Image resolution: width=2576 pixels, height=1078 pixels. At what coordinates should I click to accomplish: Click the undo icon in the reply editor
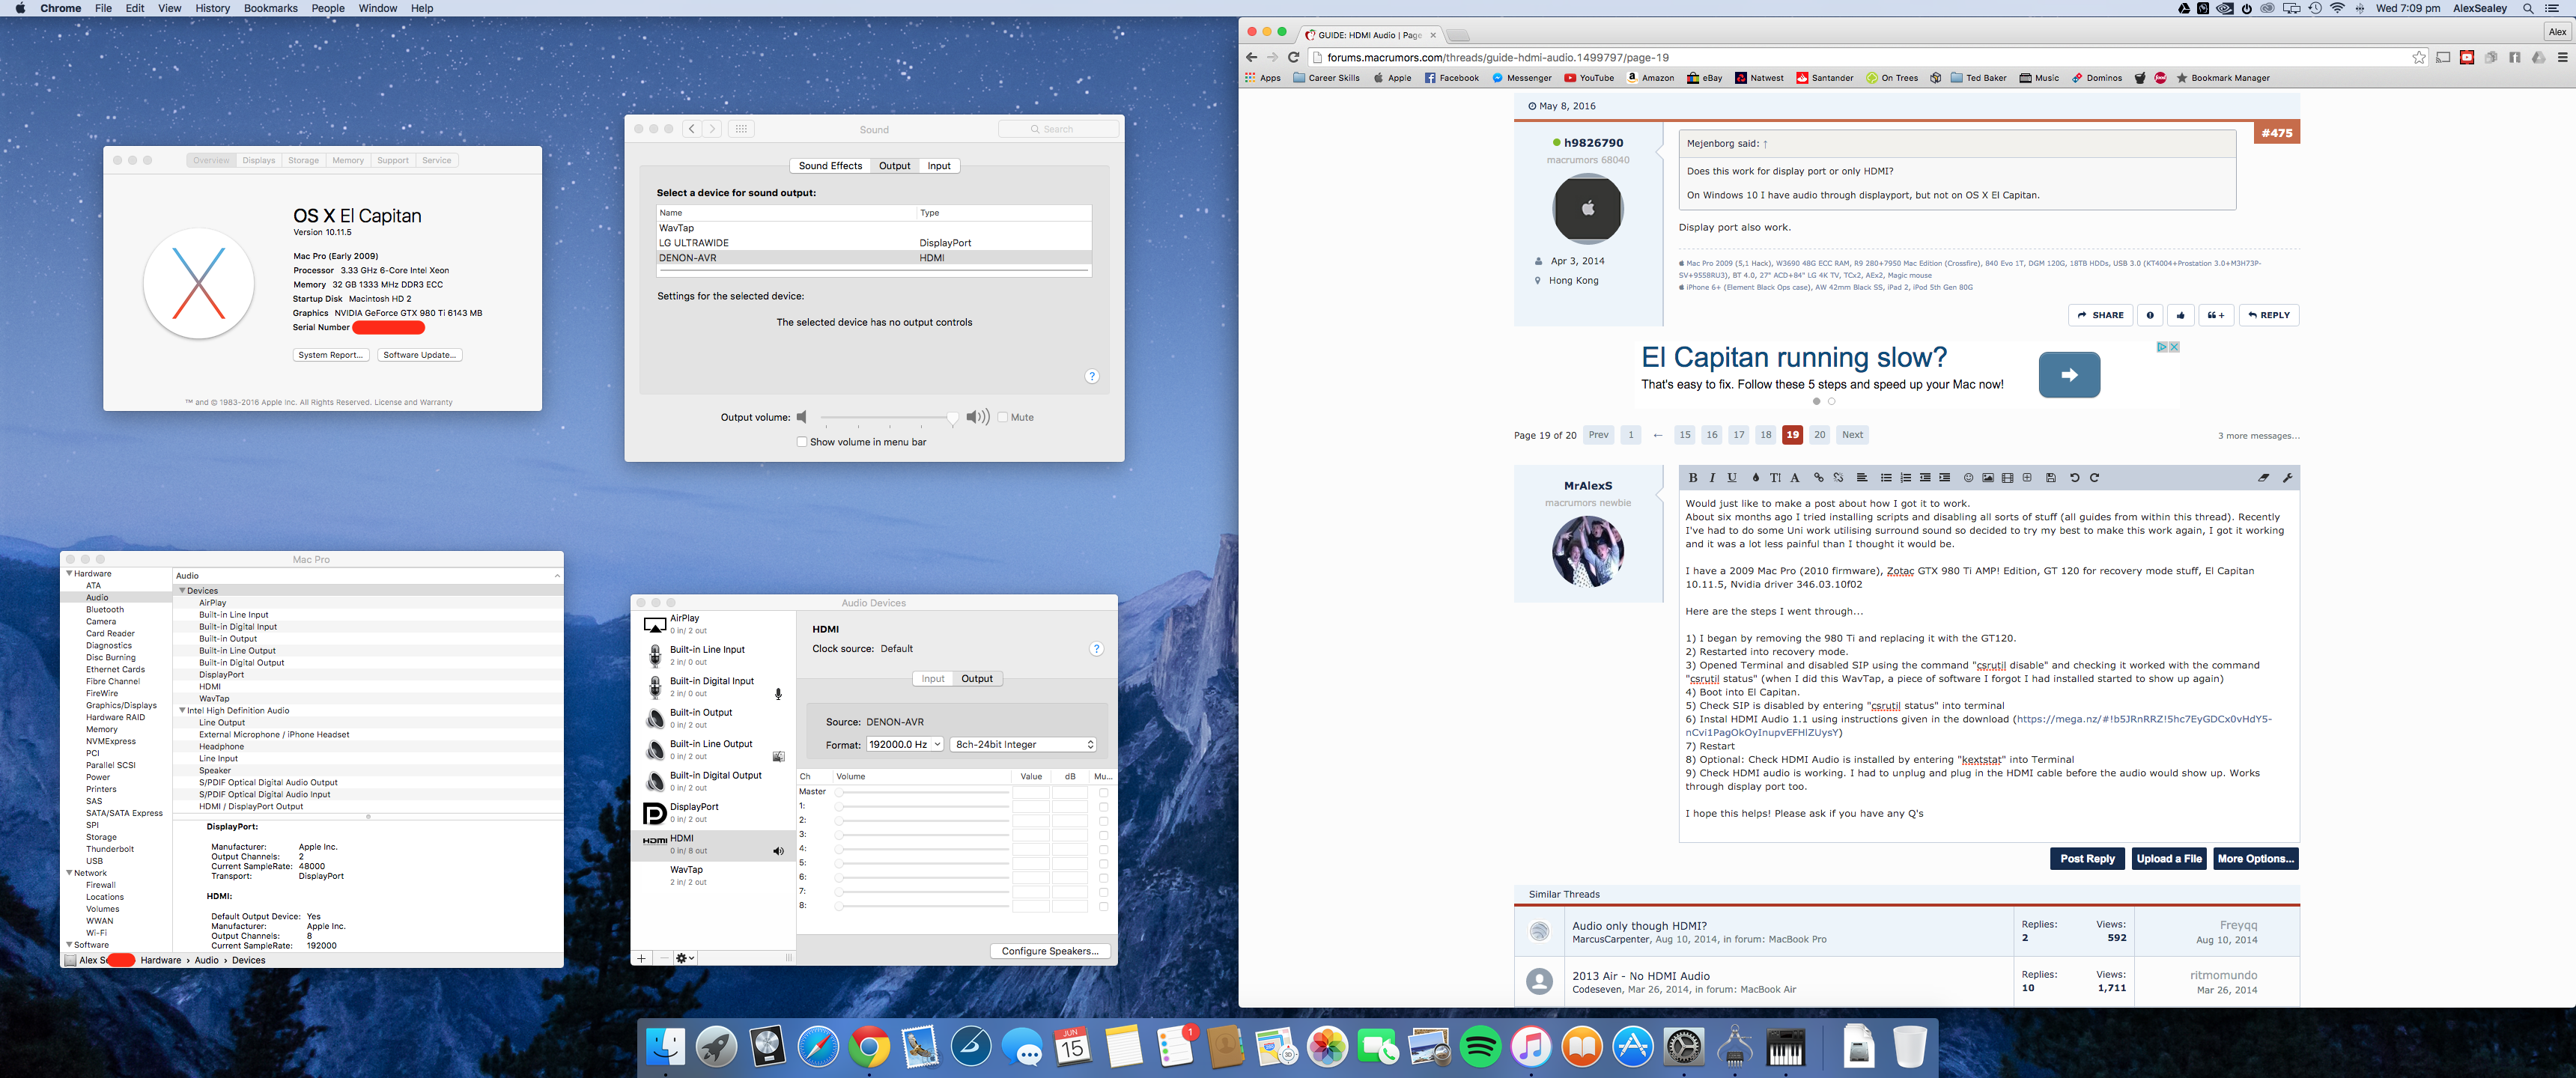click(x=2074, y=478)
